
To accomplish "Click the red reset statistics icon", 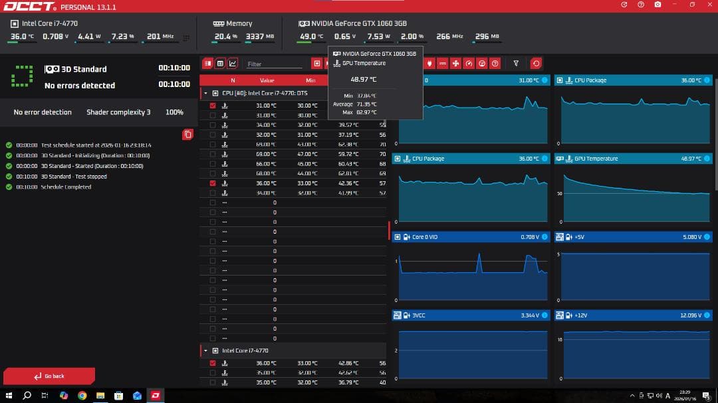I will click(536, 64).
